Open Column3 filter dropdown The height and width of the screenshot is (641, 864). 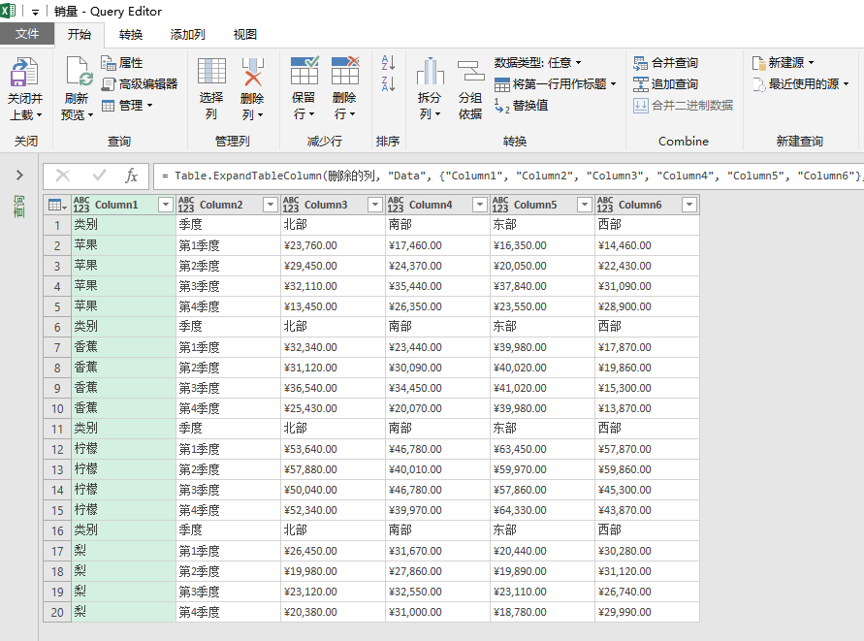pyautogui.click(x=374, y=205)
